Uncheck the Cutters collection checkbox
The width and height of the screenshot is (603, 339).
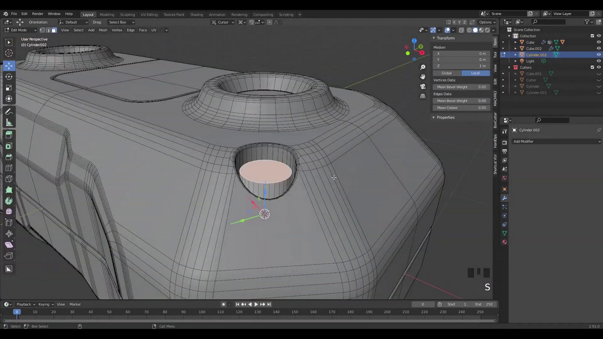pyautogui.click(x=592, y=67)
